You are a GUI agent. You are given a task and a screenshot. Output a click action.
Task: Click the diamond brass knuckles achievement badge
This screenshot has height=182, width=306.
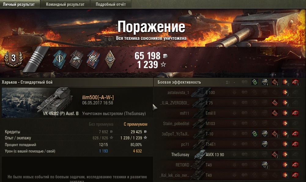pos(110,59)
